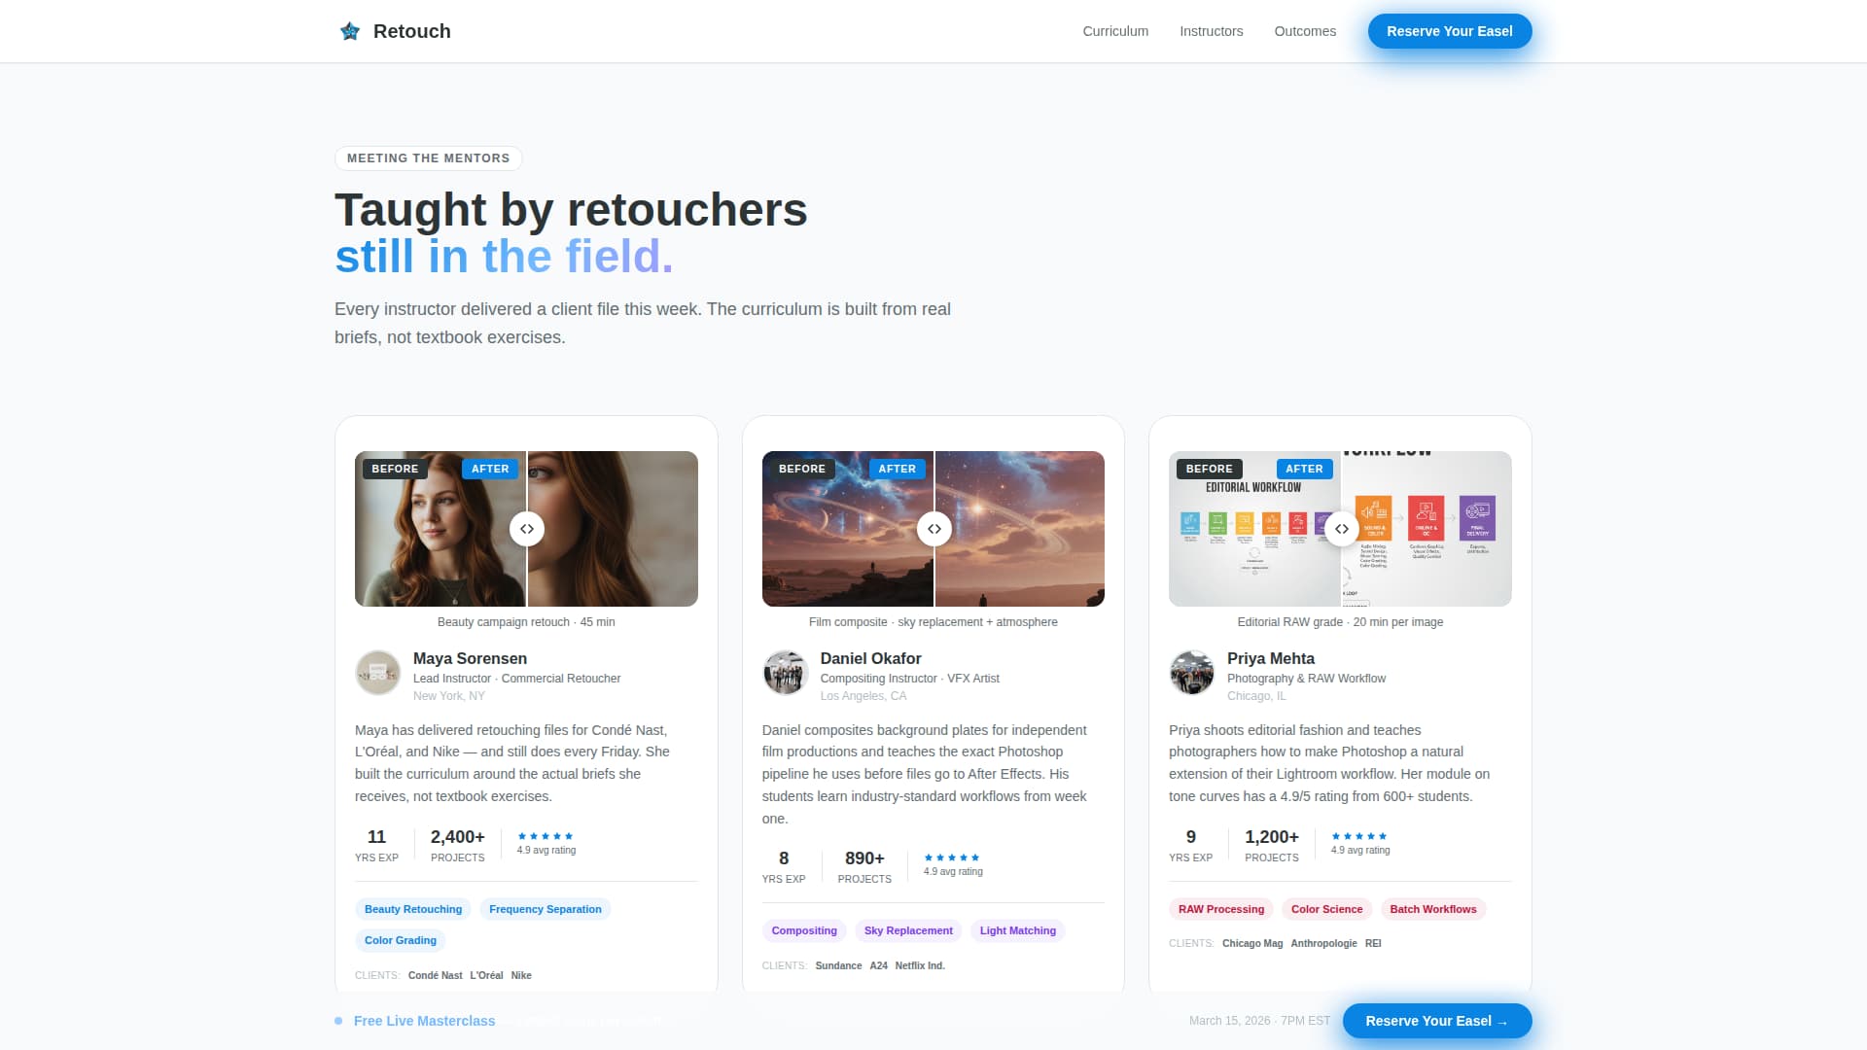Click the Compositing tag
Viewport: 1867px width, 1050px height.
click(804, 930)
